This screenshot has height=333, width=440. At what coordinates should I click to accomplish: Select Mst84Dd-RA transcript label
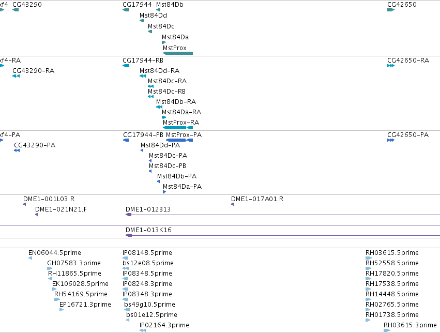click(x=159, y=71)
